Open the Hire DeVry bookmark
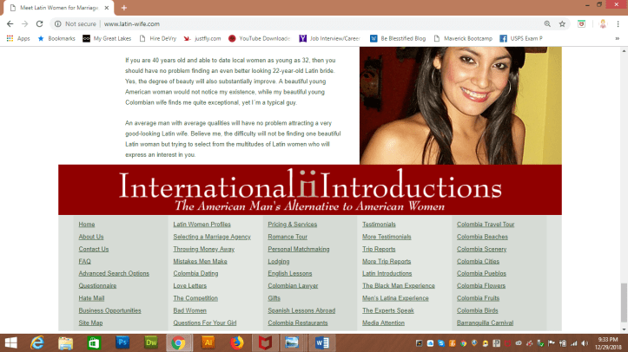Screen dimensions: 628x352 pos(158,38)
